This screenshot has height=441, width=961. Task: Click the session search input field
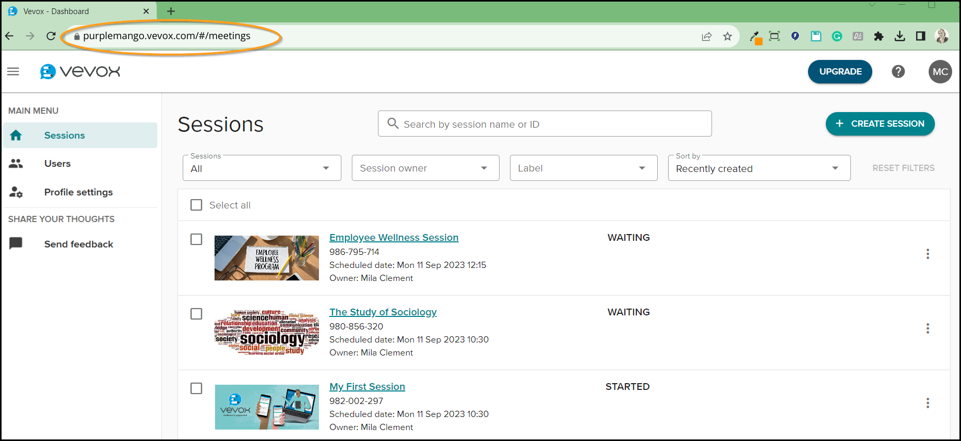[544, 124]
